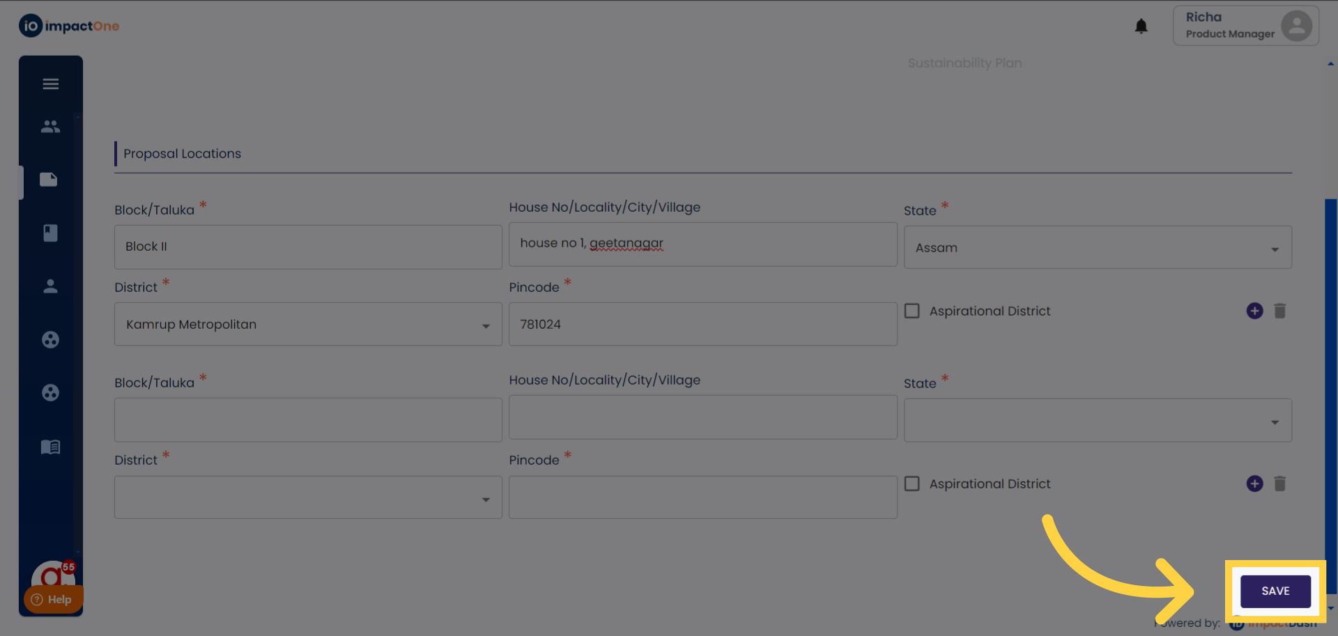The image size is (1338, 636).
Task: Open the Richa Product Manager profile menu
Action: (x=1245, y=26)
